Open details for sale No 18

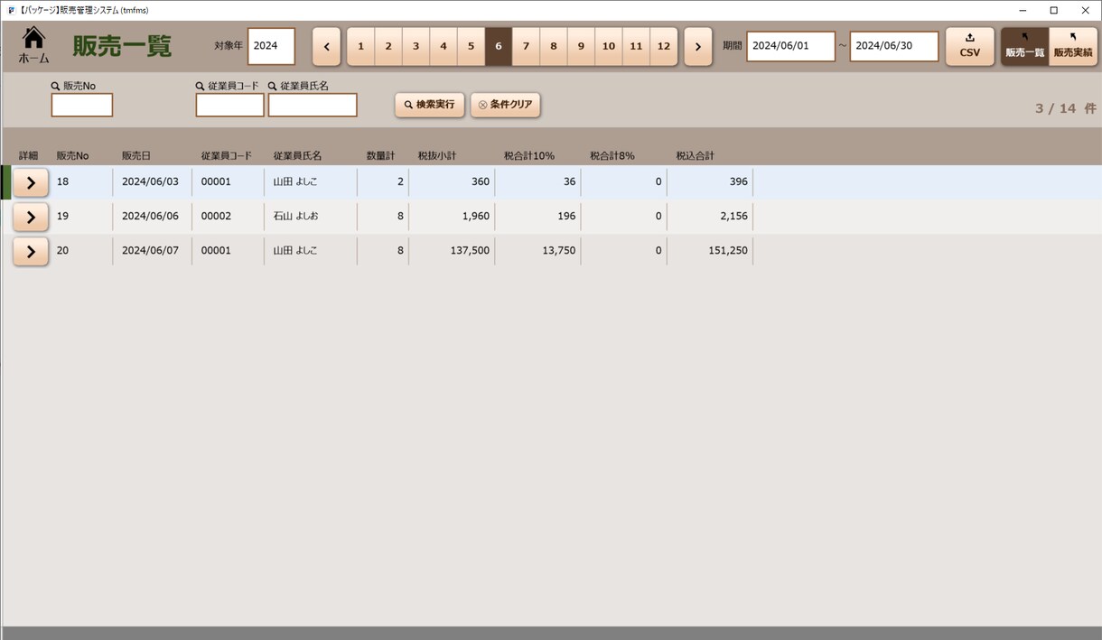[x=31, y=182]
